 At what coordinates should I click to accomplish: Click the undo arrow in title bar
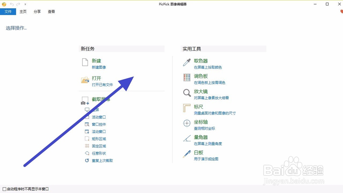click(12, 4)
